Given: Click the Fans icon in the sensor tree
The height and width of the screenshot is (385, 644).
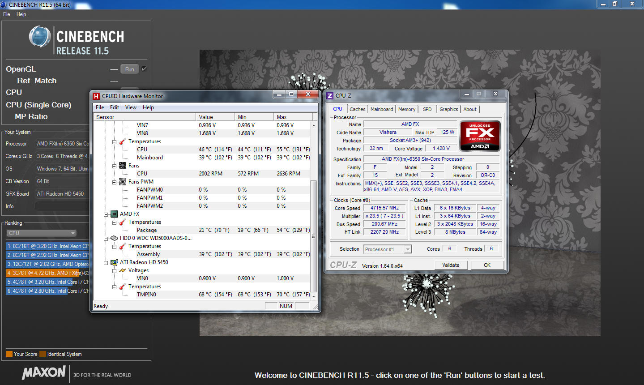Looking at the screenshot, I should pos(123,166).
